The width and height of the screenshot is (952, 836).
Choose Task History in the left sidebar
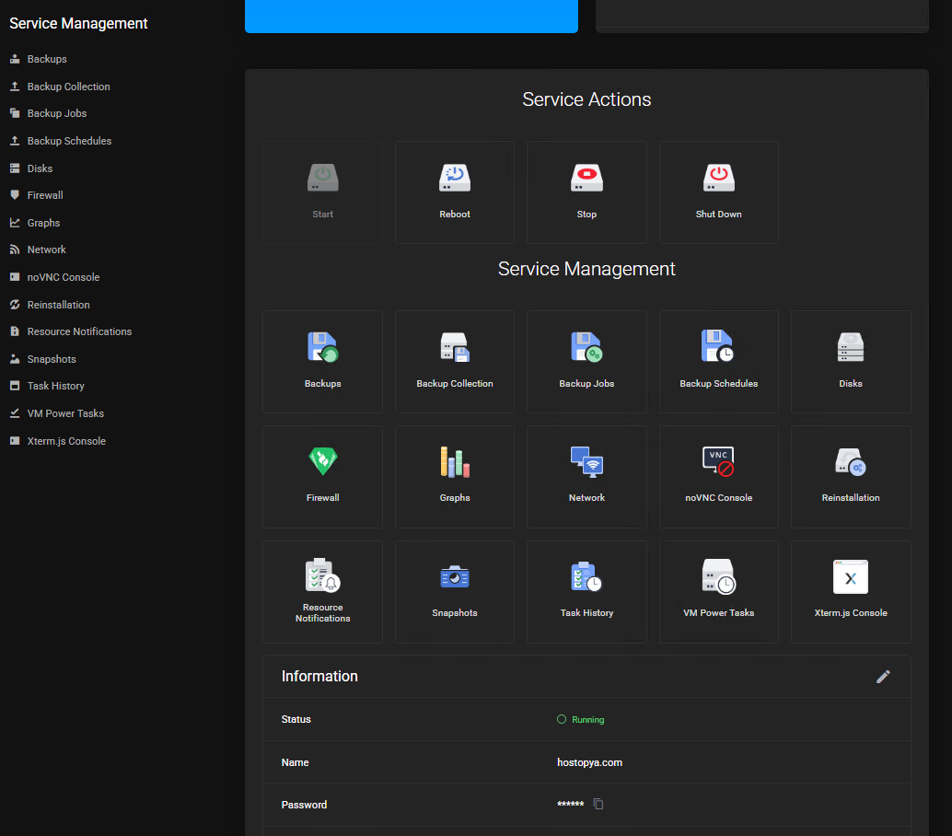click(x=47, y=386)
